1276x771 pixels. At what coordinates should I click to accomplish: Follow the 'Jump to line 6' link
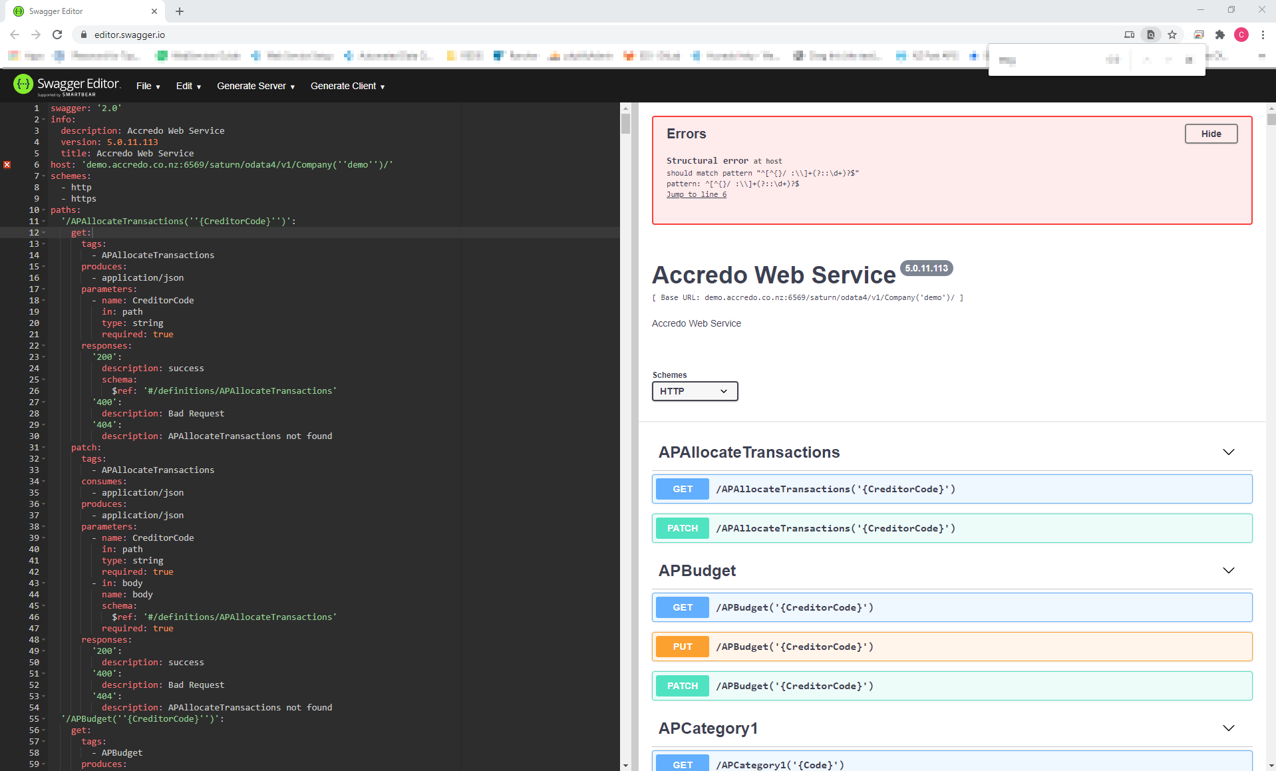696,194
